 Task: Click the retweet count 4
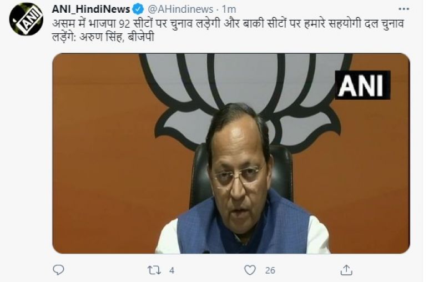[171, 270]
